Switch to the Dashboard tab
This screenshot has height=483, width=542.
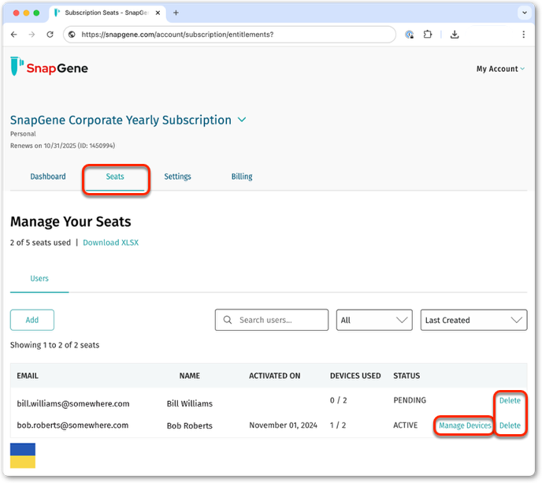(48, 176)
